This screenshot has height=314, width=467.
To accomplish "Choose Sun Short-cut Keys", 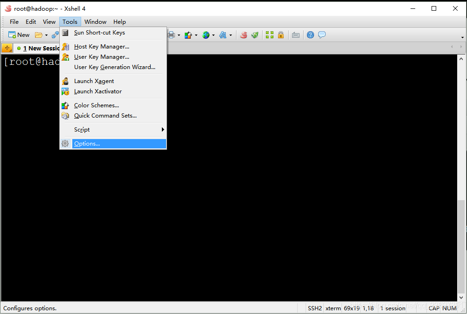I will [113, 33].
